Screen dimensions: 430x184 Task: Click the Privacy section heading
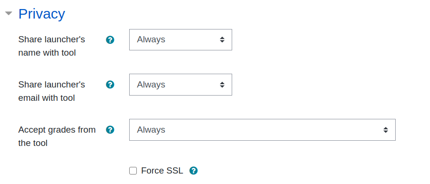pos(41,14)
